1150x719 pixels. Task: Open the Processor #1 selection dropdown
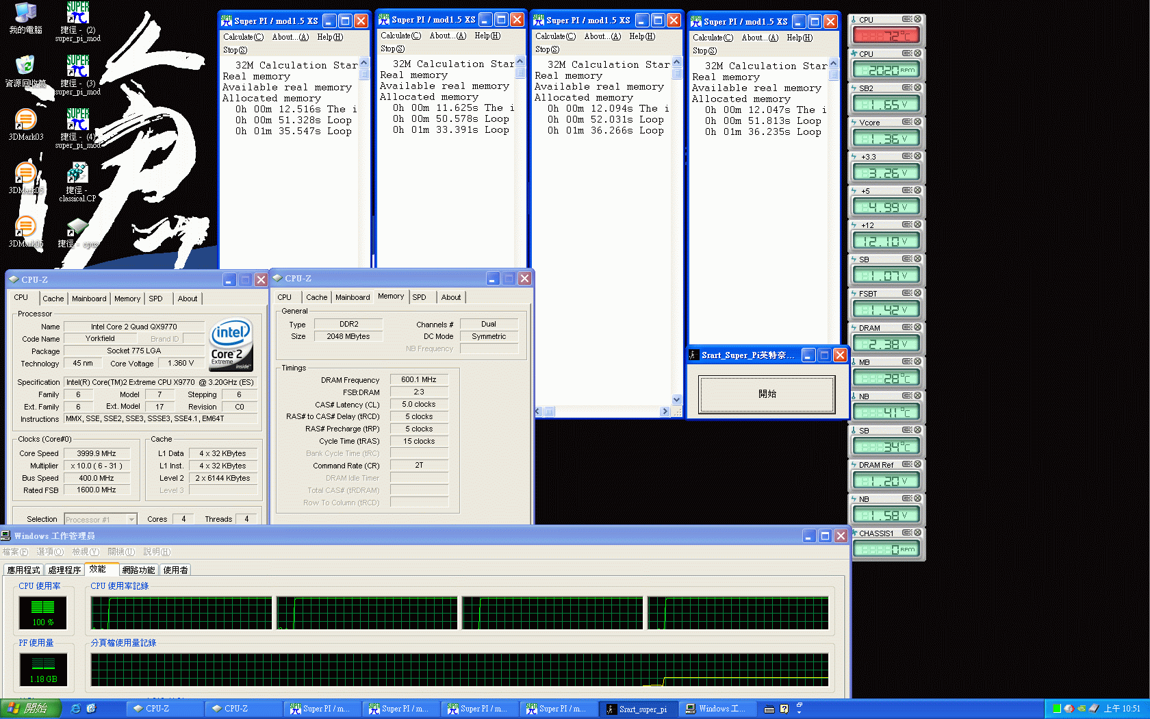tap(101, 520)
